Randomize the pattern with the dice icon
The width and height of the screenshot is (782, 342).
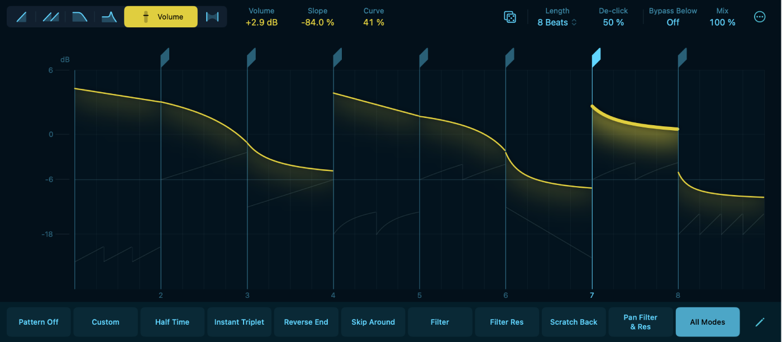[x=510, y=17]
